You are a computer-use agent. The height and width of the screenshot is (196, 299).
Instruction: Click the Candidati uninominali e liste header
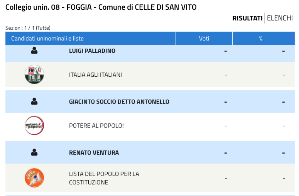pos(47,39)
